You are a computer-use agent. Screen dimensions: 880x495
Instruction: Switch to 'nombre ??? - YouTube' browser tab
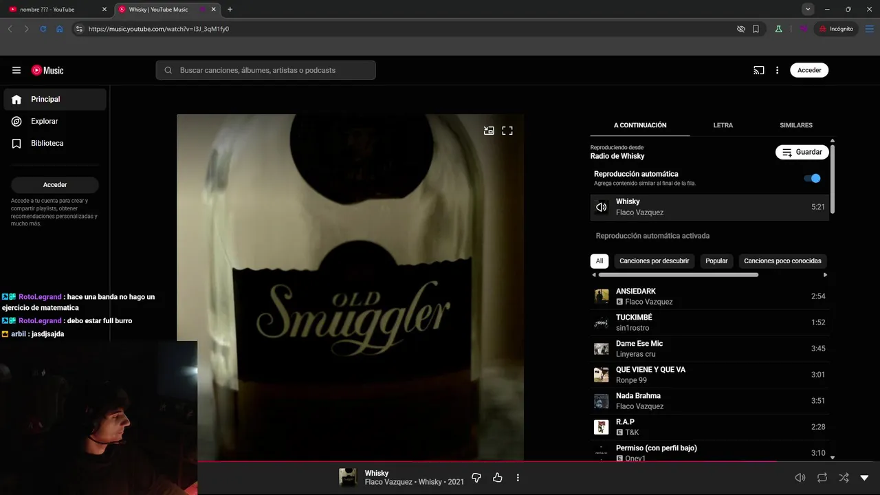coord(58,10)
